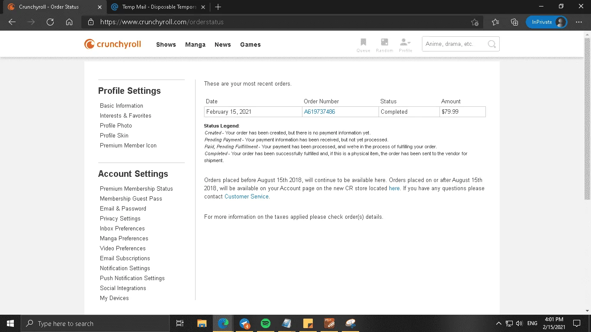The image size is (591, 332).
Task: Reload the current page
Action: click(x=50, y=22)
